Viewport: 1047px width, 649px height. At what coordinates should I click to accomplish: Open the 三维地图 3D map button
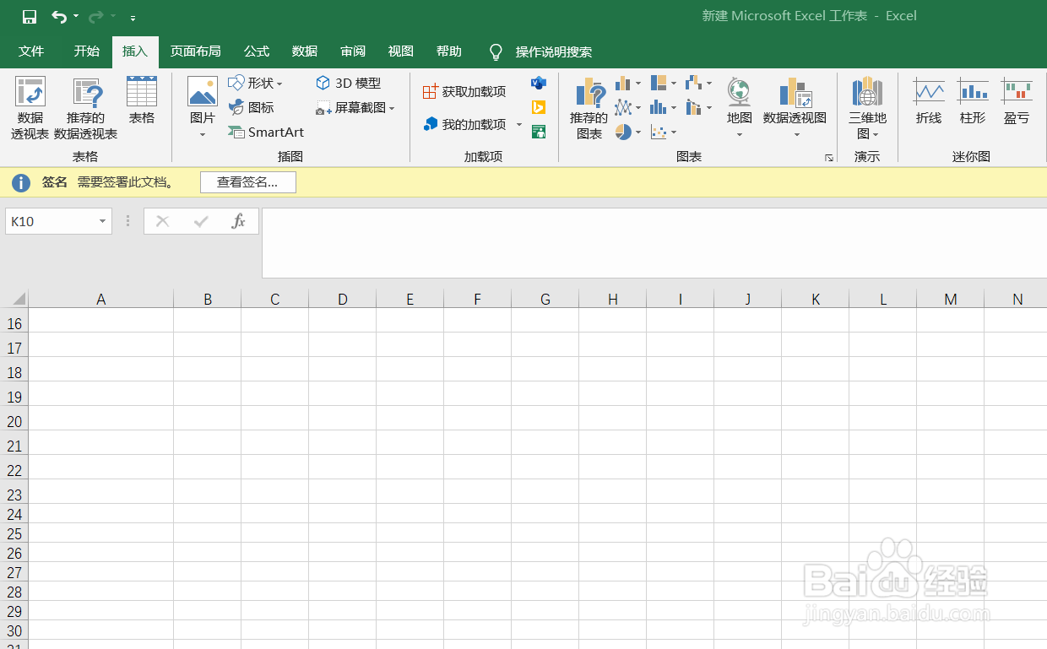tap(867, 108)
